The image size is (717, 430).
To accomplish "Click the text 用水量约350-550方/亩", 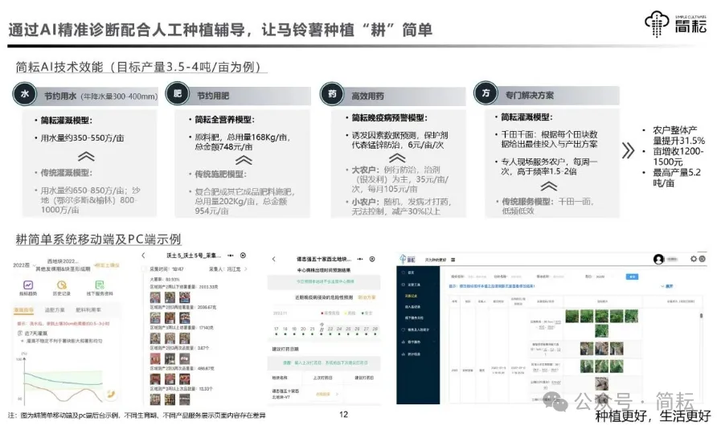I will (82, 138).
